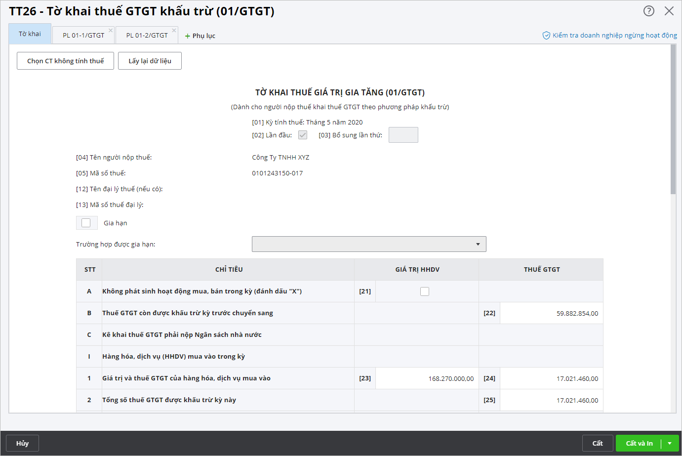This screenshot has height=456, width=682.
Task: Click the CHỈ TIÊU column header
Action: coord(229,270)
